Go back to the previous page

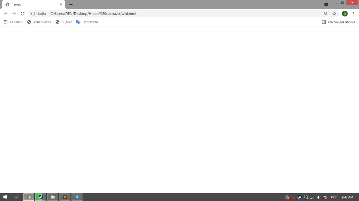(6, 13)
